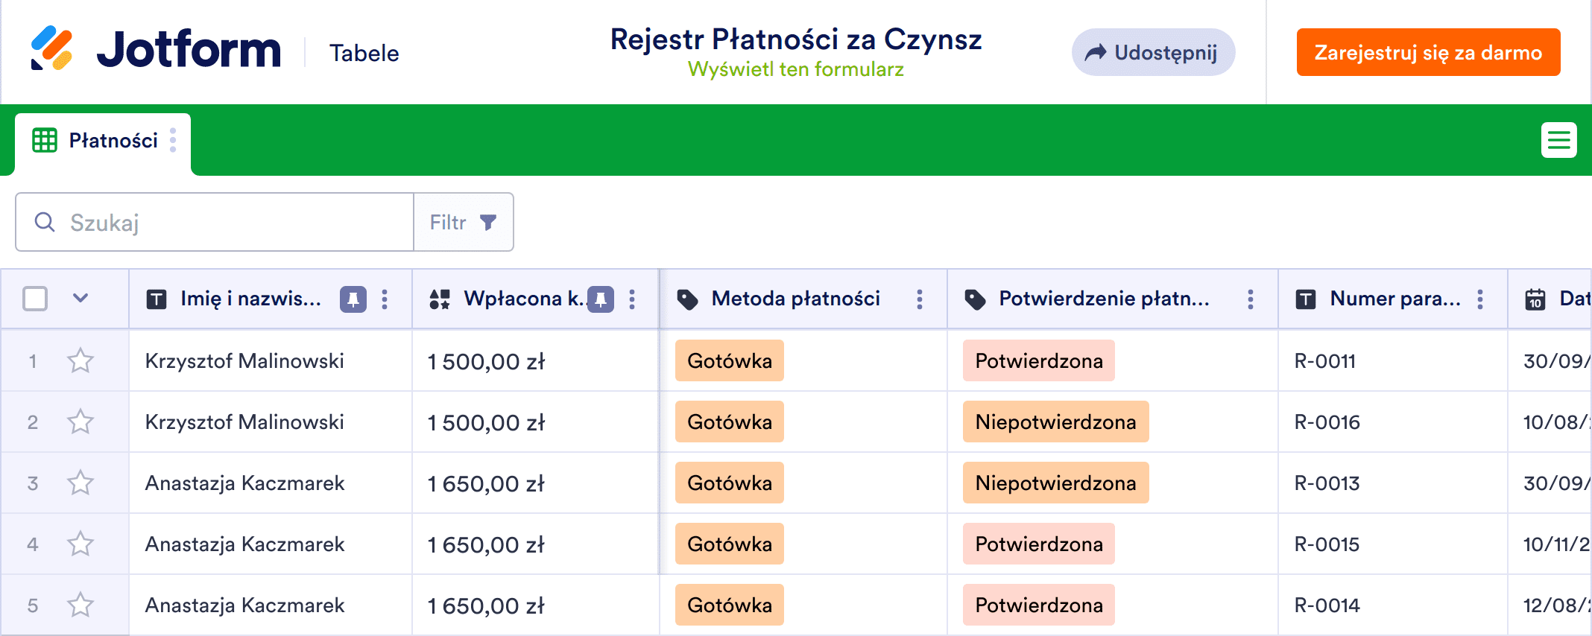
Task: Click Zarejestruj się za darmo button
Action: (1427, 53)
